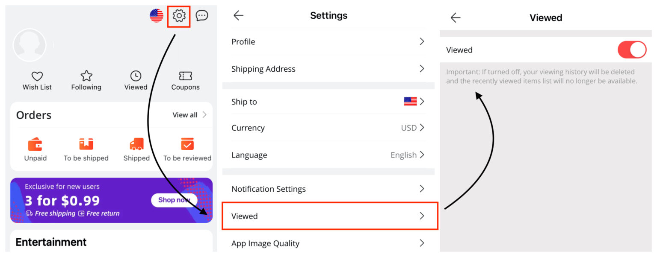The width and height of the screenshot is (657, 257).
Task: Tap the US flag icon
Action: (156, 15)
